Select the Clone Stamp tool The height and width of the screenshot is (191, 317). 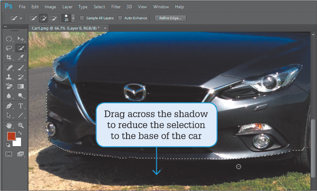[9, 77]
